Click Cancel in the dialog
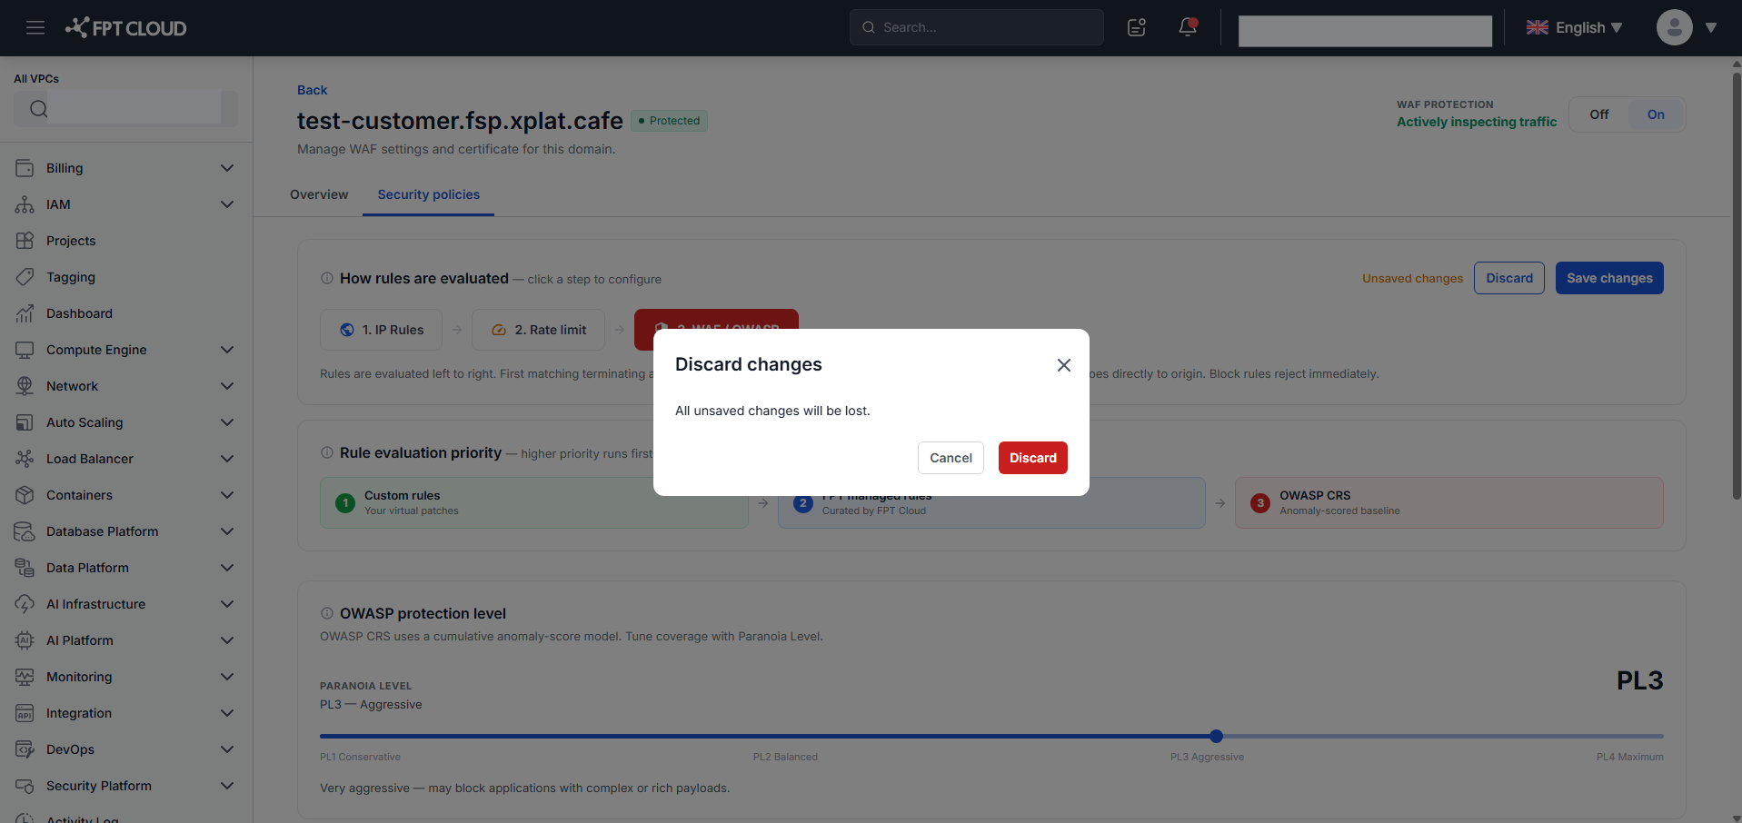This screenshot has height=823, width=1742. click(x=951, y=458)
